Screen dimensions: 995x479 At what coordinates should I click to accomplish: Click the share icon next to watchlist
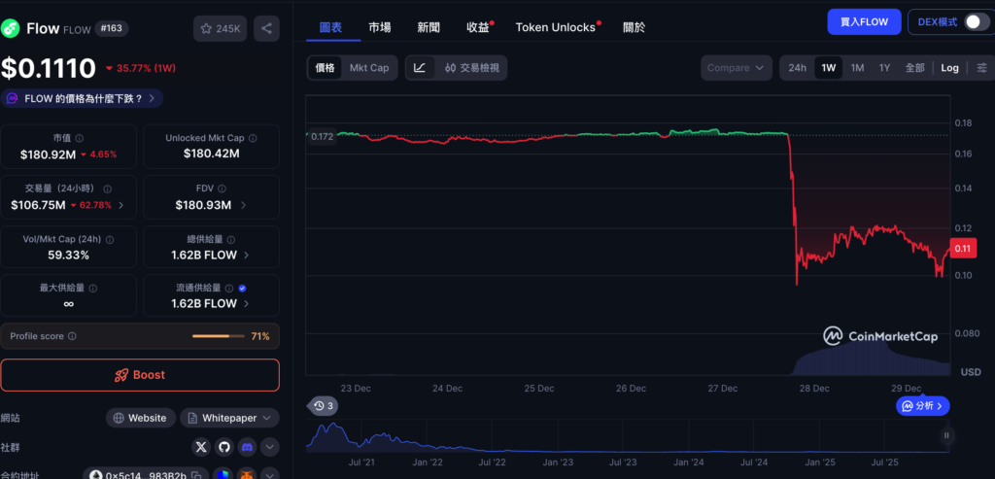tap(266, 29)
